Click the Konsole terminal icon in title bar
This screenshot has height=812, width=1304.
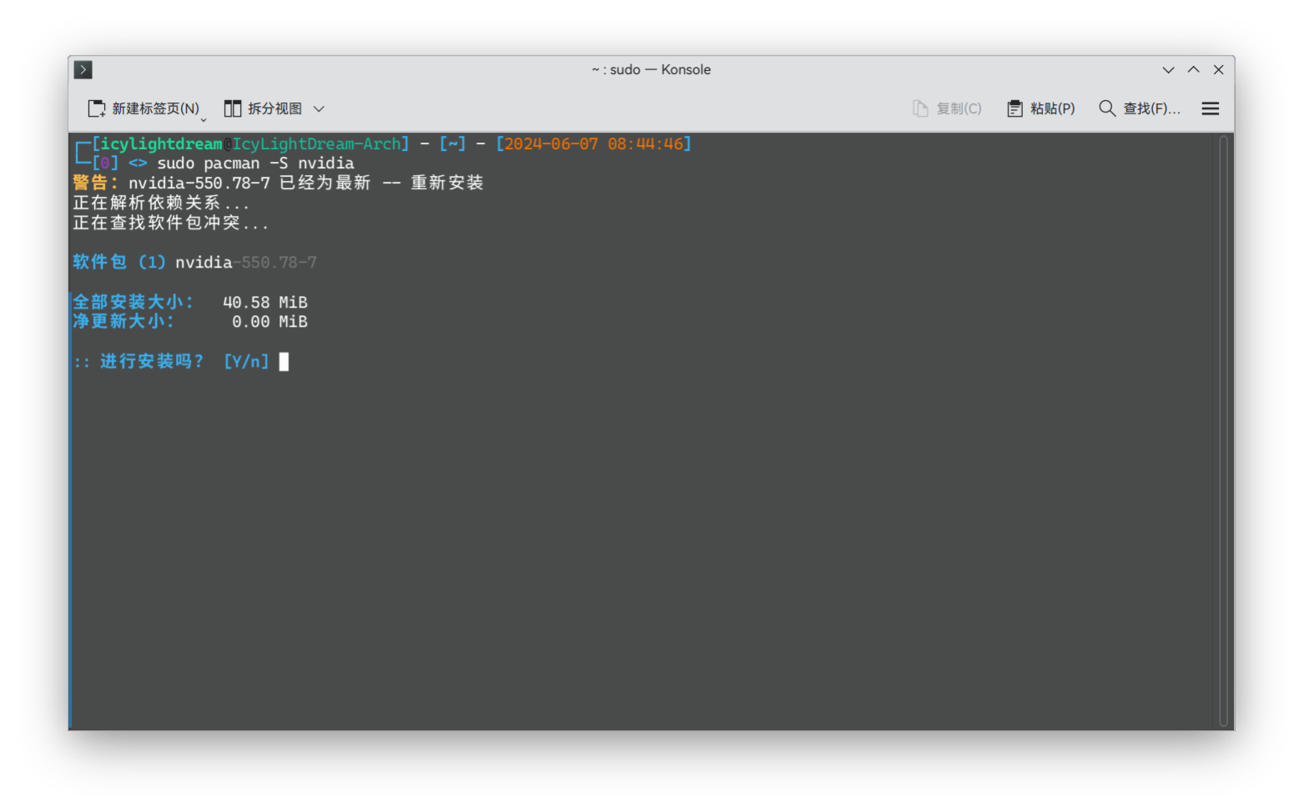pyautogui.click(x=83, y=70)
